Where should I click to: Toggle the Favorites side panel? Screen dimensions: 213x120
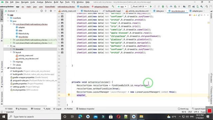point(2,82)
